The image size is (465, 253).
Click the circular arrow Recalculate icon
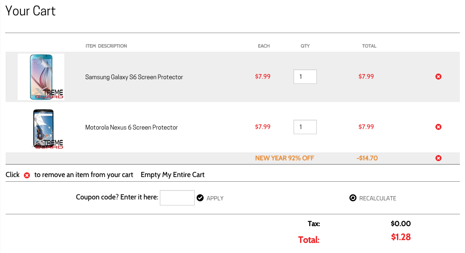click(353, 198)
